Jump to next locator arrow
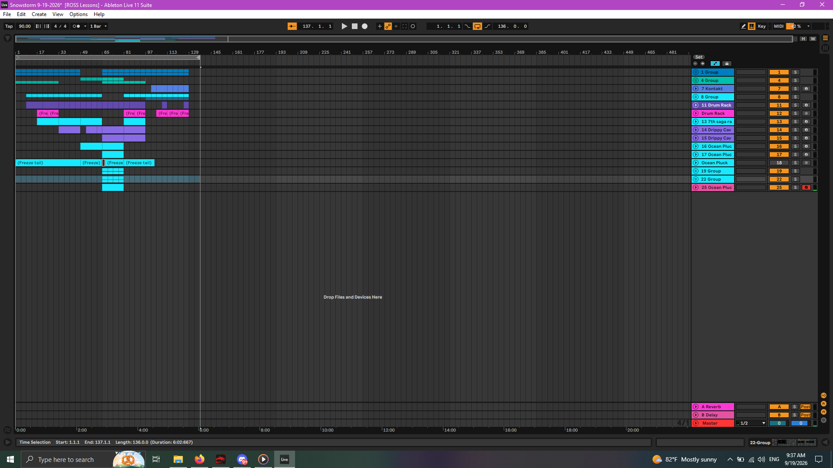Screen dimensions: 833x468 click(703, 64)
